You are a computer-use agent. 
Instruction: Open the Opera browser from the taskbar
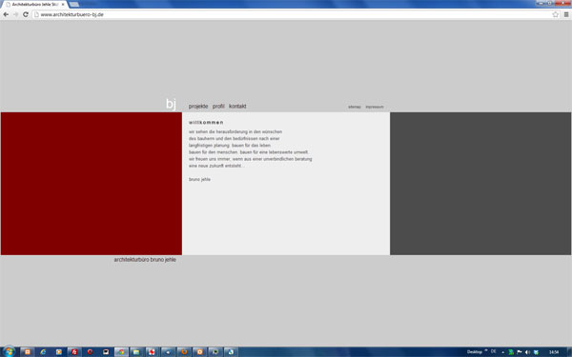(x=90, y=352)
